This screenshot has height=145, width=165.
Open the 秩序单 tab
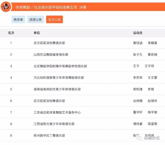[x=18, y=19]
